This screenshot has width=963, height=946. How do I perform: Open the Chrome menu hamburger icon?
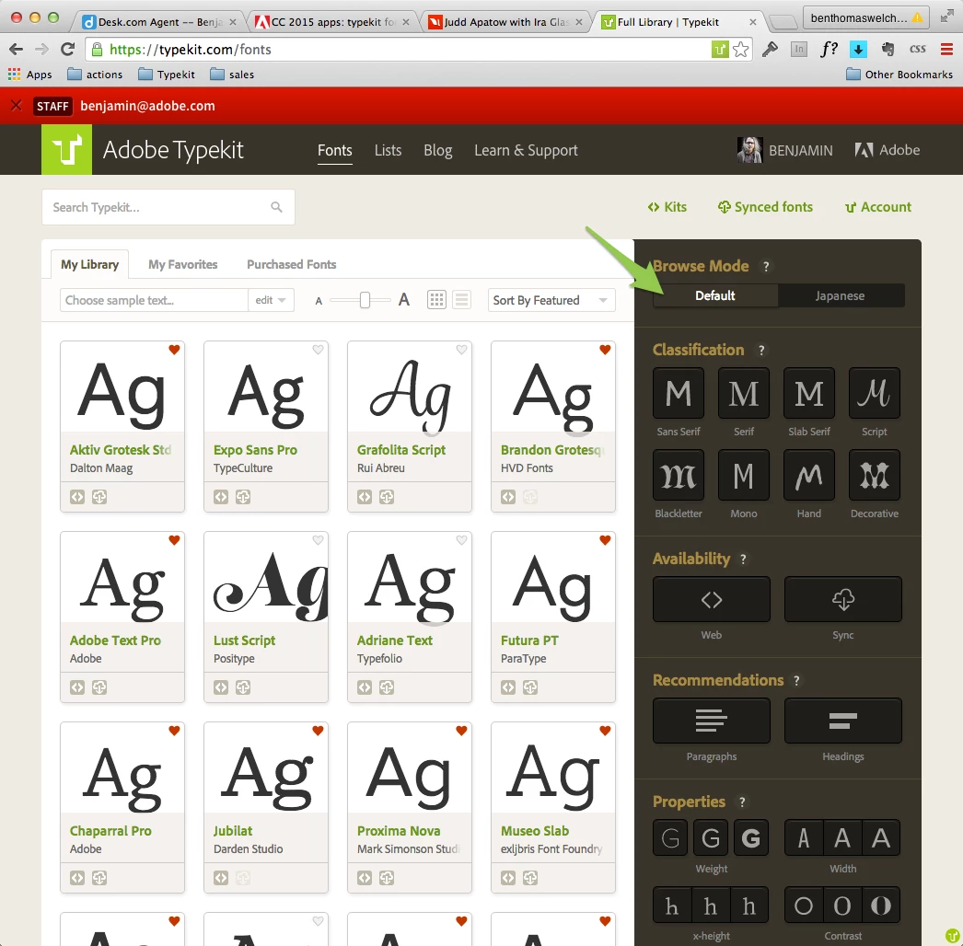pyautogui.click(x=946, y=49)
